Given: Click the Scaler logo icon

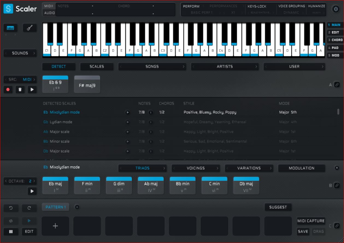Looking at the screenshot, I should (8, 9).
